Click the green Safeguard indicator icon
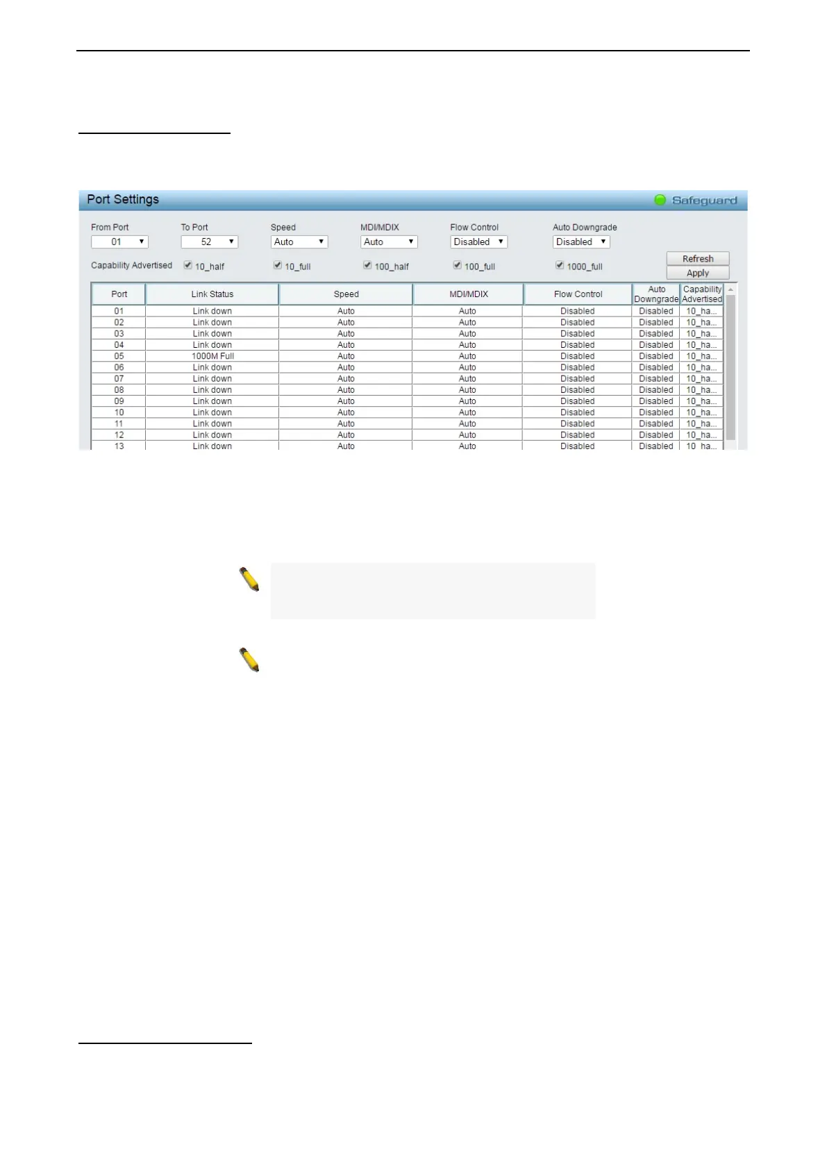The height and width of the screenshot is (1169, 827). [660, 200]
